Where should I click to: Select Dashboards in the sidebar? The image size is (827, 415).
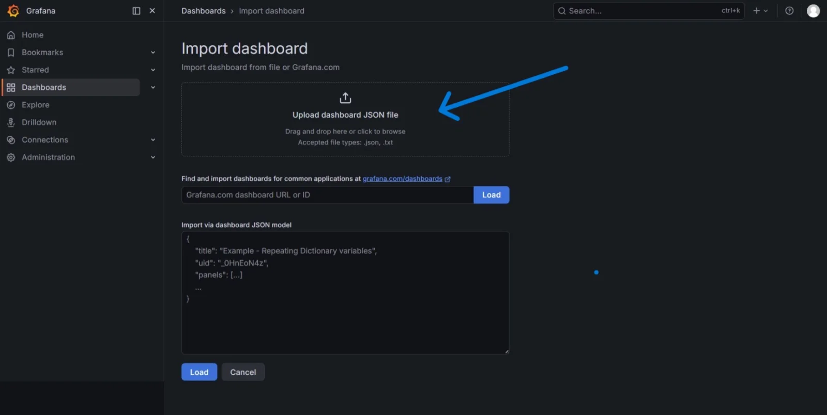[71, 87]
